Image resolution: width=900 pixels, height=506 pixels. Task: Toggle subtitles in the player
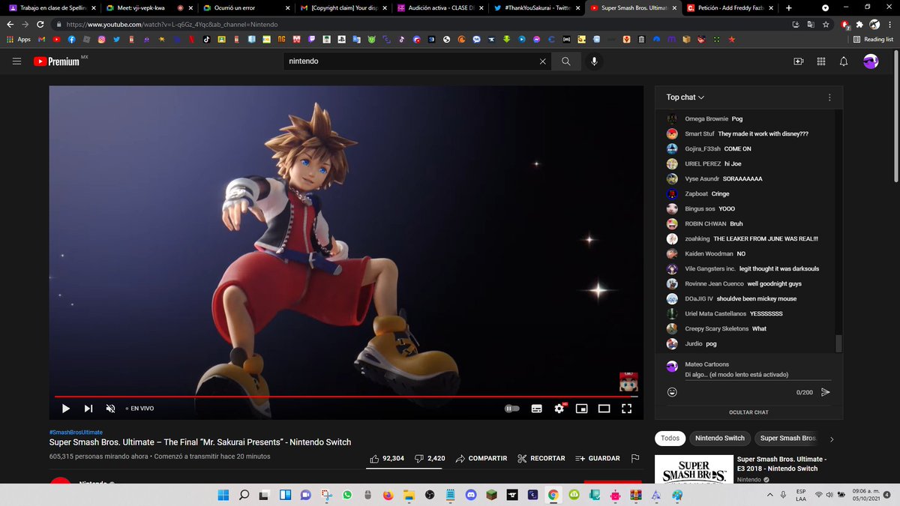point(537,409)
